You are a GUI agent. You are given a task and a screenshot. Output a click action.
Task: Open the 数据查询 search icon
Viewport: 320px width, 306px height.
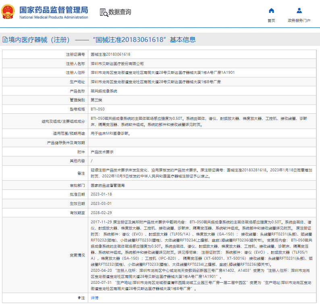pos(104,12)
